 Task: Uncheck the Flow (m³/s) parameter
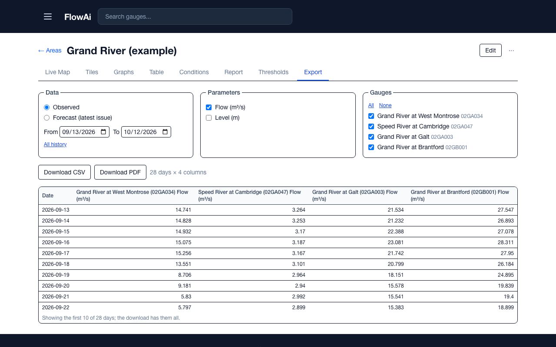tap(209, 107)
